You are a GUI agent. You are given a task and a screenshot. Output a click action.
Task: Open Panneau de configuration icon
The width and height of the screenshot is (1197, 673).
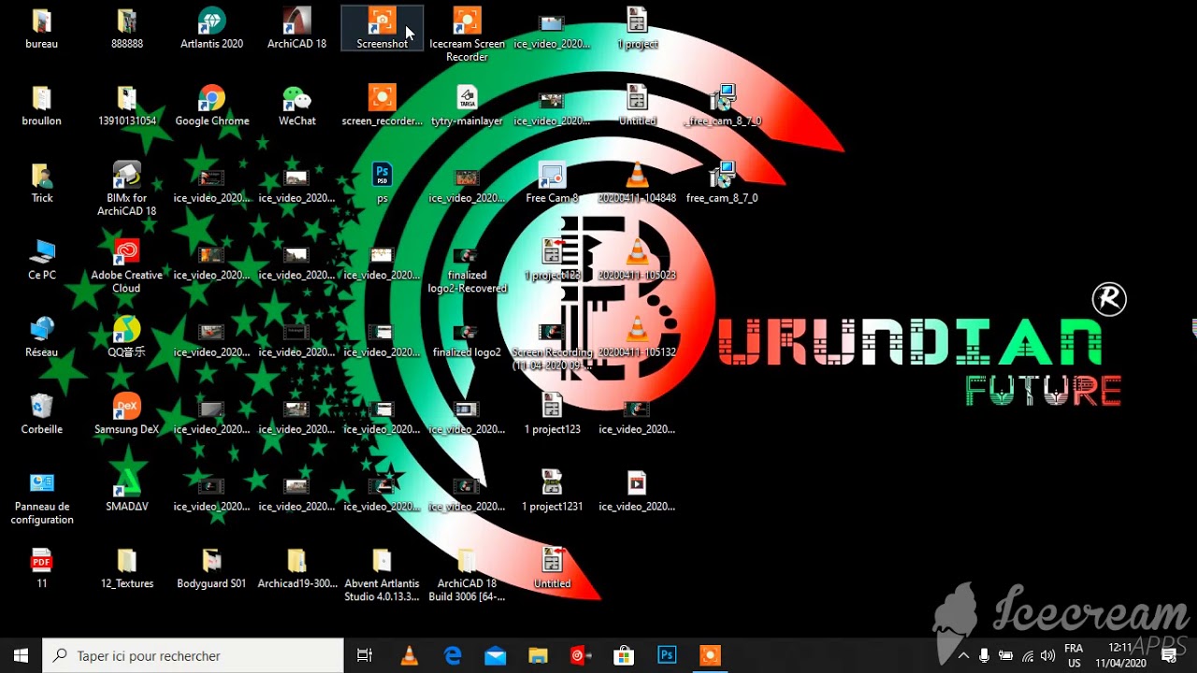[x=41, y=498]
